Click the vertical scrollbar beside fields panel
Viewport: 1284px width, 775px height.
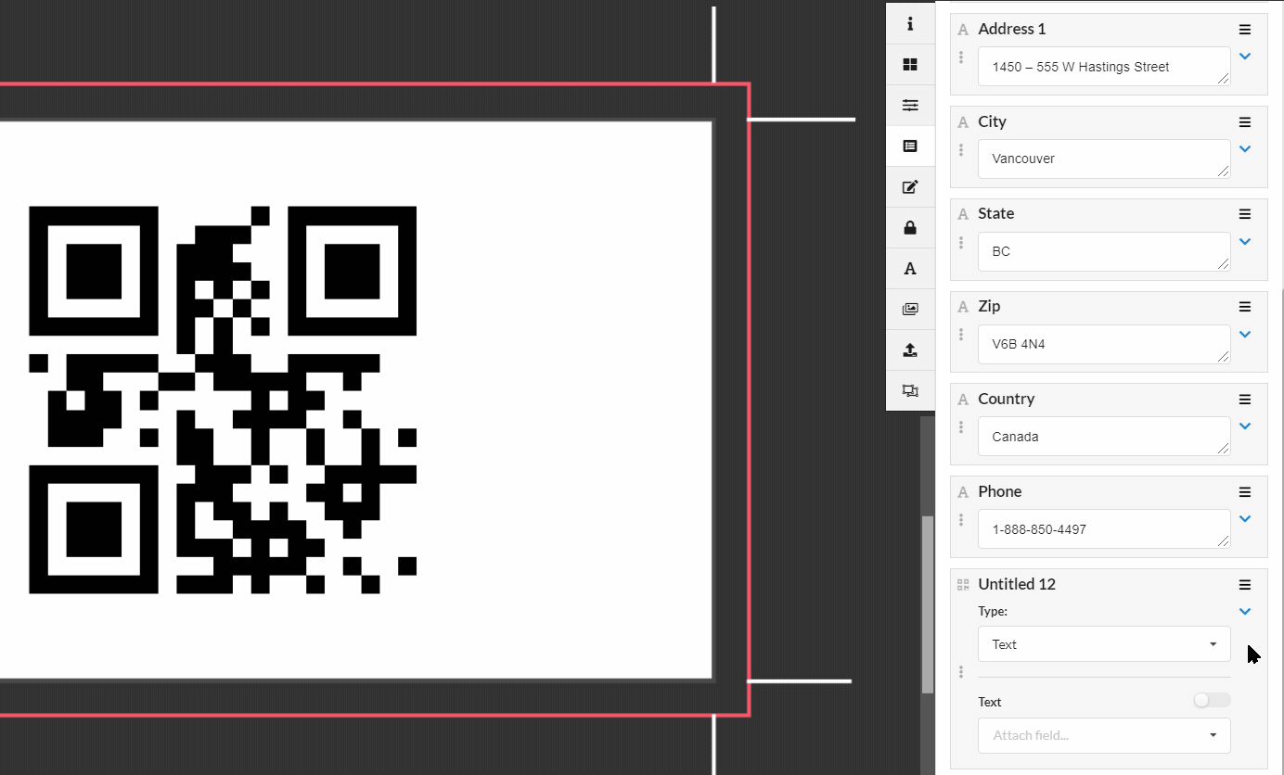tap(928, 603)
